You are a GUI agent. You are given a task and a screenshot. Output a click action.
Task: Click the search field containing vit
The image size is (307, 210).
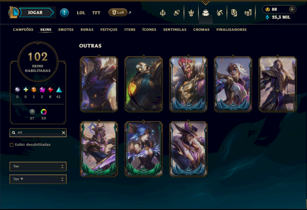pyautogui.click(x=38, y=133)
